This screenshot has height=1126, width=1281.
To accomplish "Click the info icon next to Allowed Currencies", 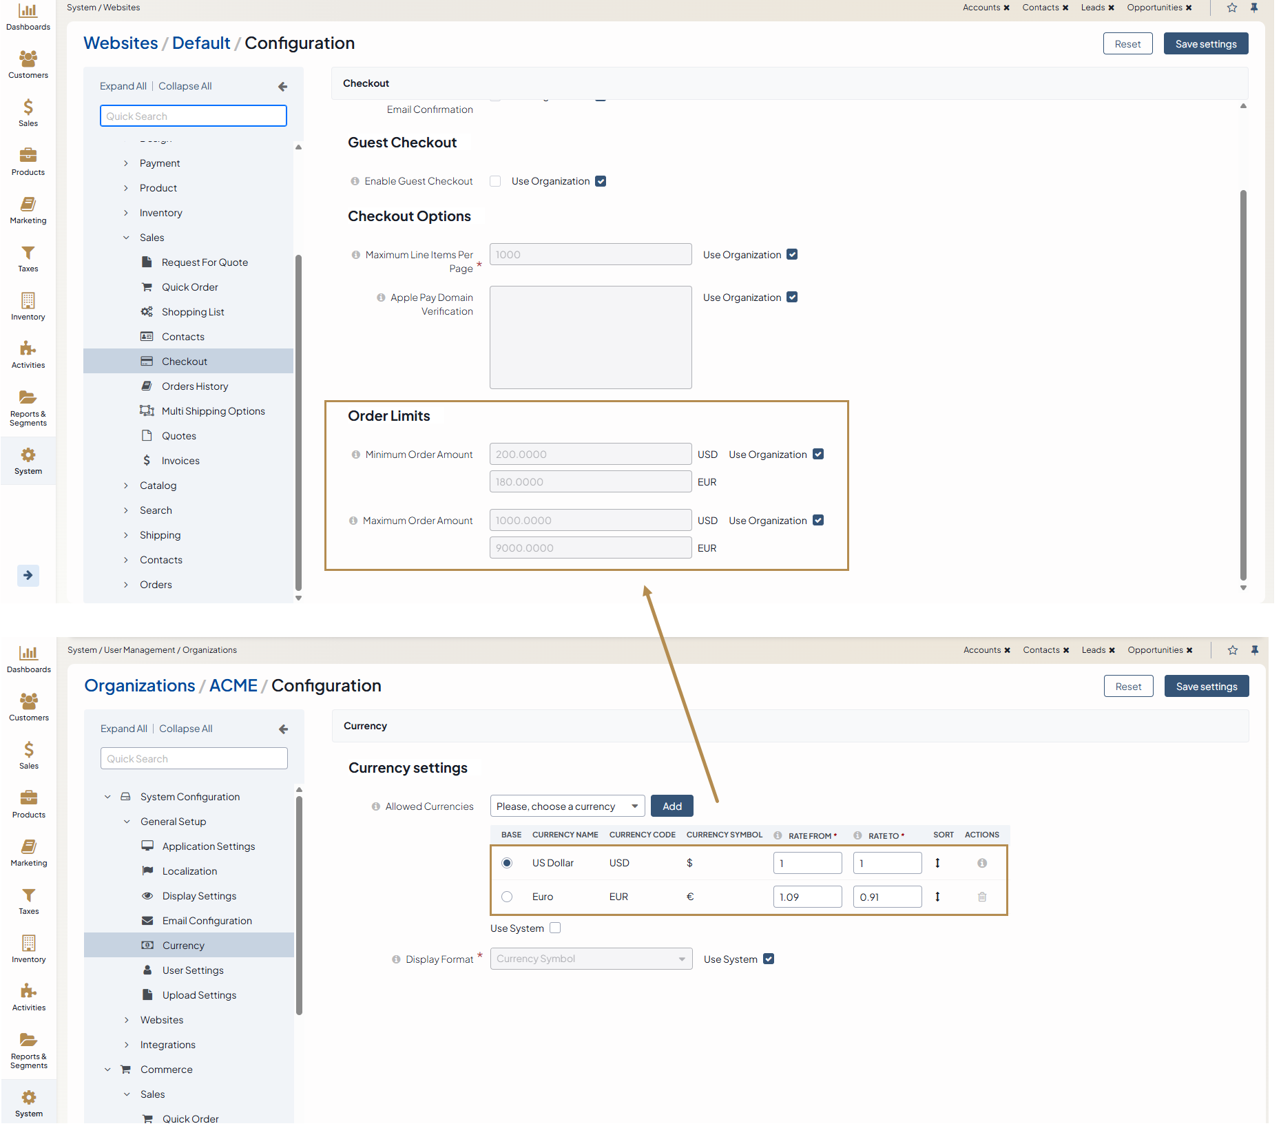I will point(375,806).
